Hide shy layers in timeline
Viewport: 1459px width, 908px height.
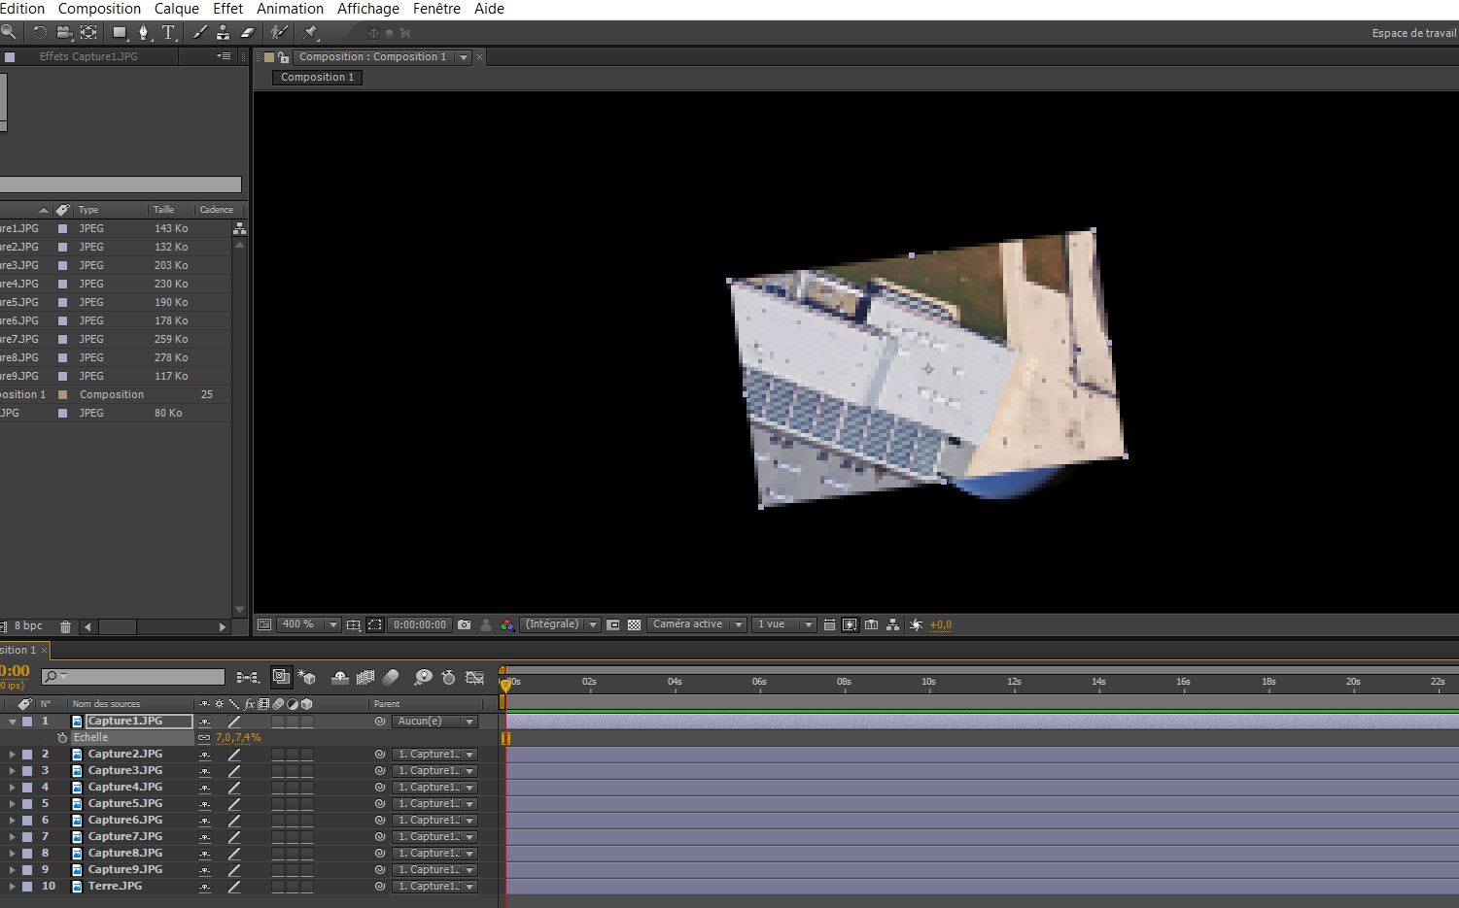[340, 677]
